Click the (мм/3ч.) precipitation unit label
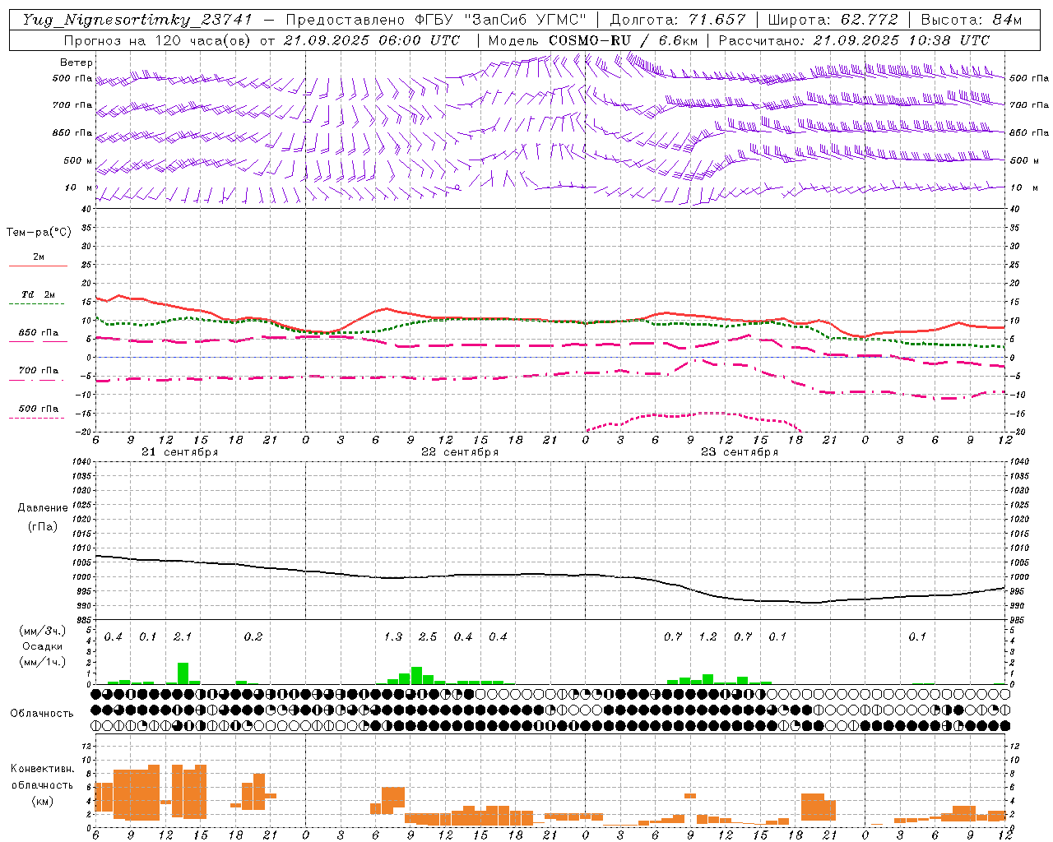 pos(43,631)
